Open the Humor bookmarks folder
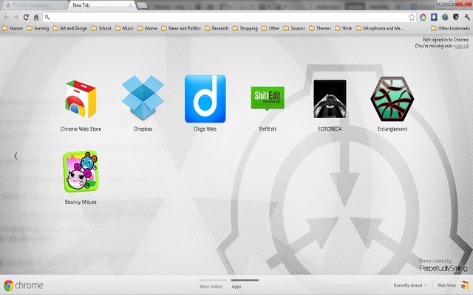The width and height of the screenshot is (473, 295). 13,28
